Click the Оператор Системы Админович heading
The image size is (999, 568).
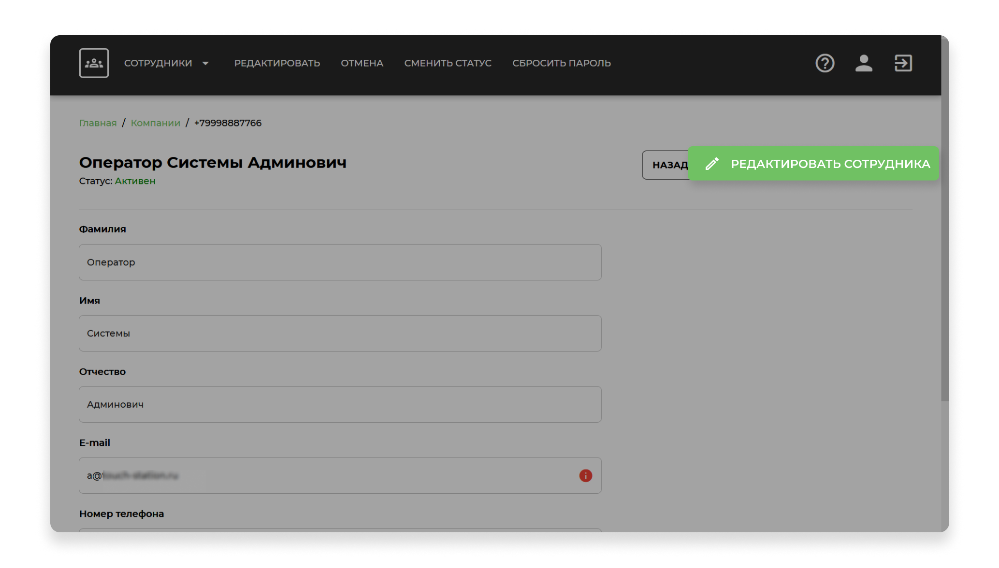coord(213,163)
